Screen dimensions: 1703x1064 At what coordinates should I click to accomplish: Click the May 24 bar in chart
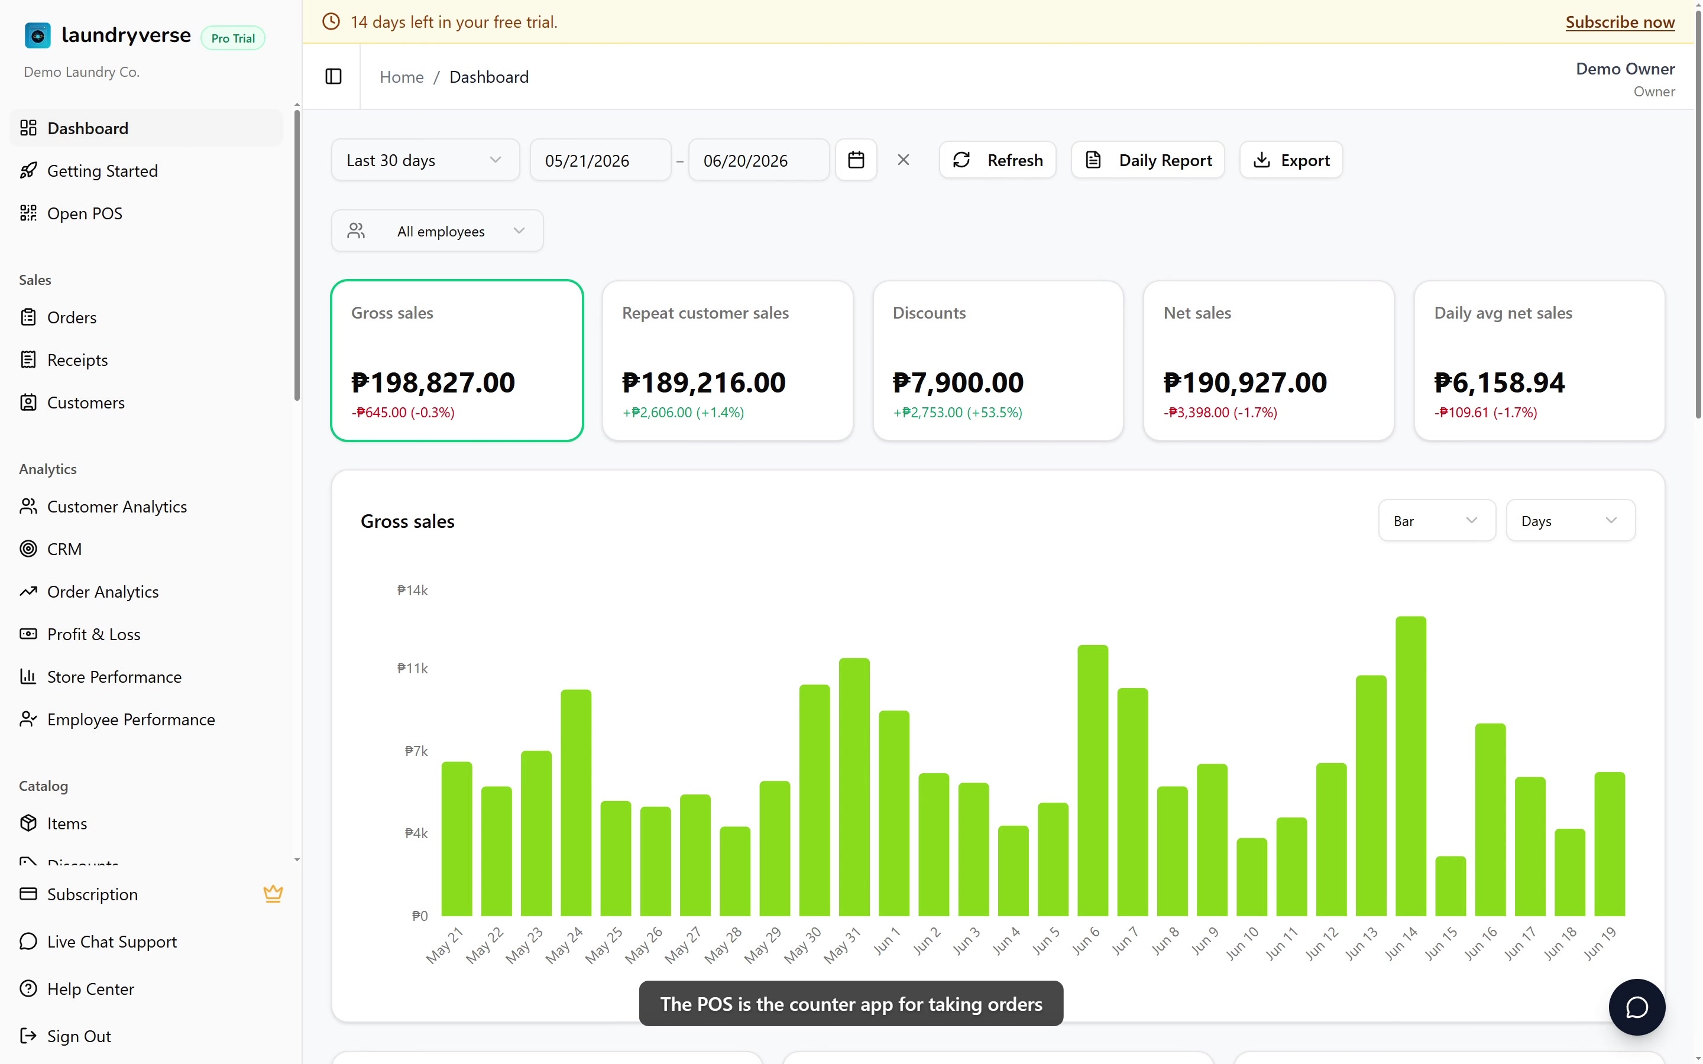click(x=575, y=802)
